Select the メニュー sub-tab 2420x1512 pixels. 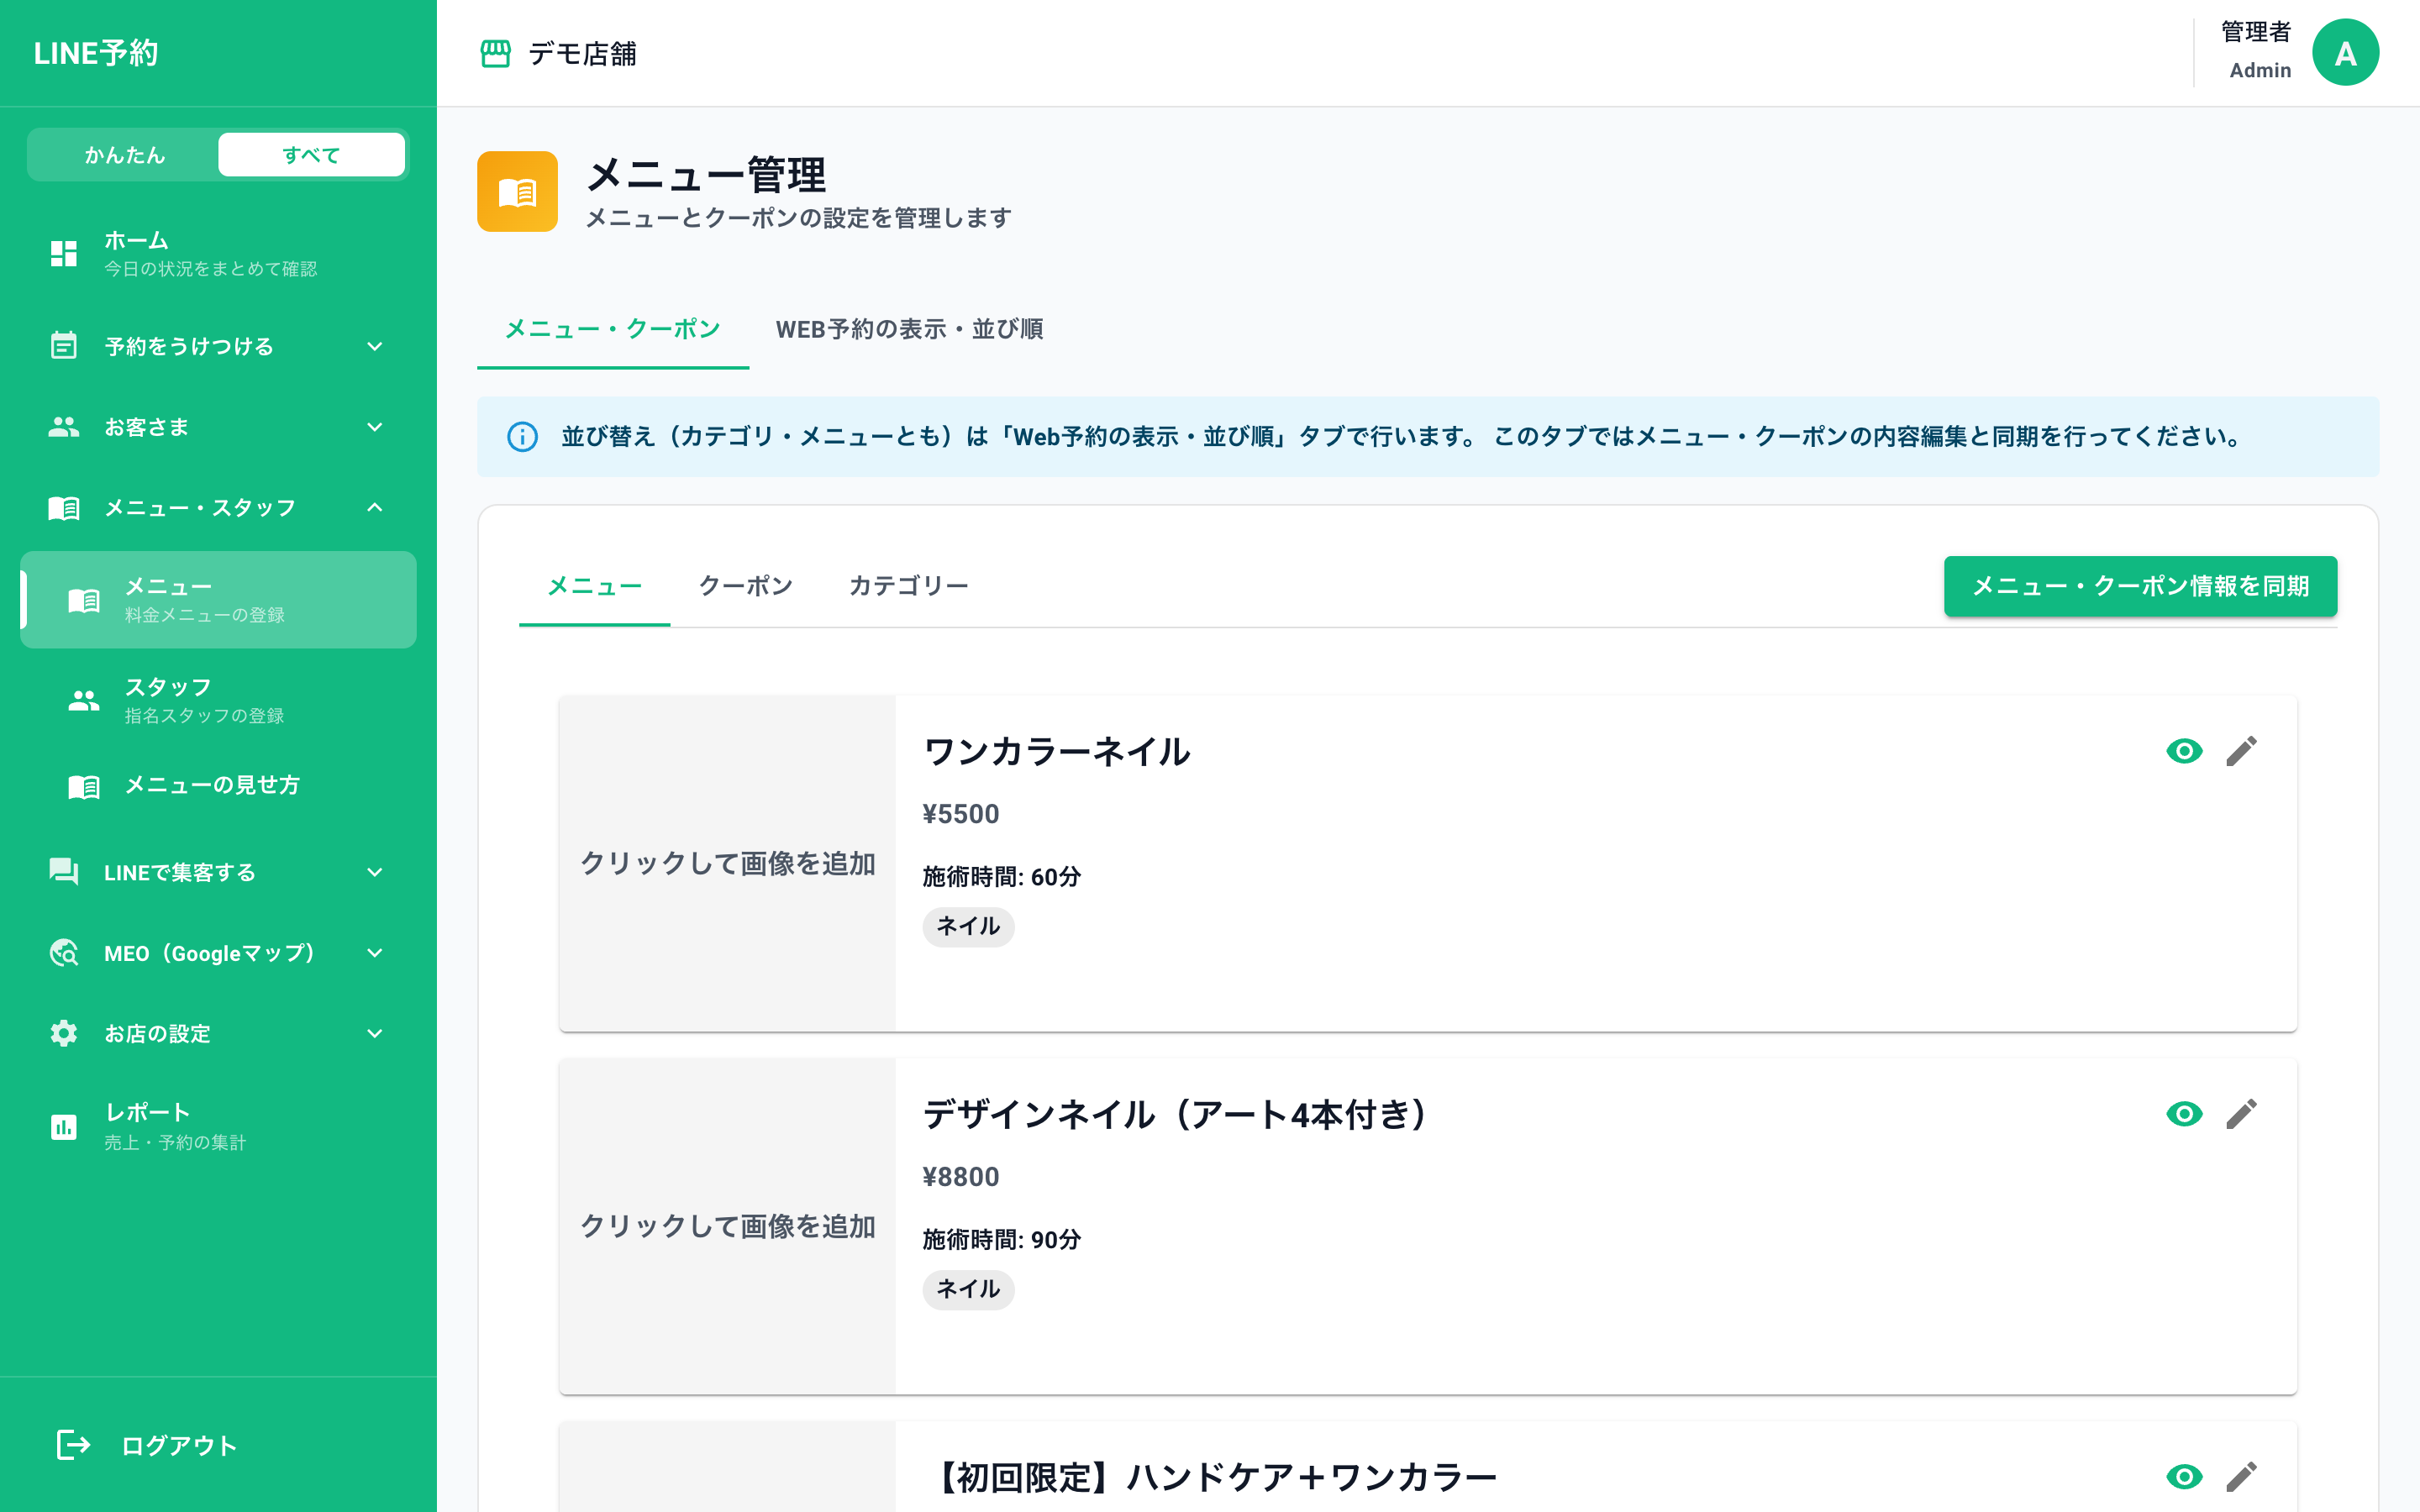(594, 586)
